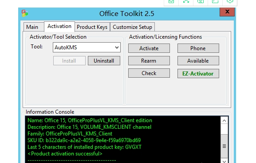Click the 'Activation/Licensing Functions' group label
256x163 pixels.
[165, 37]
